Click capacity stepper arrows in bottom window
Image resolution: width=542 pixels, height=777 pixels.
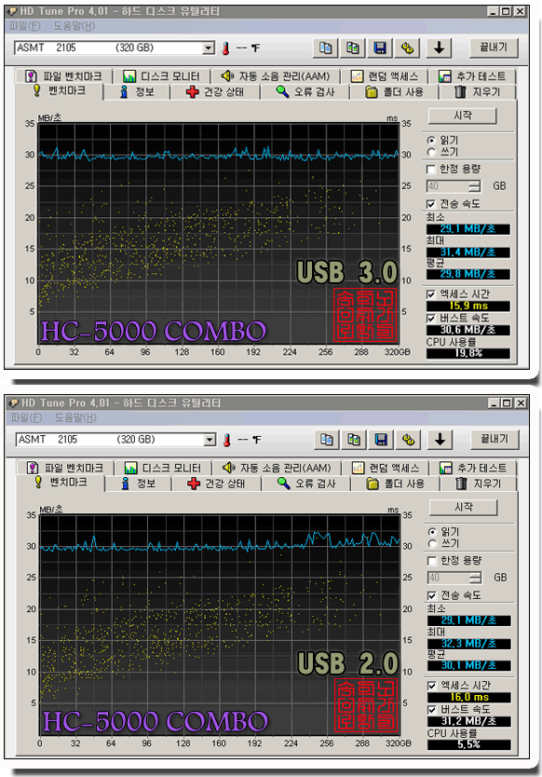point(476,578)
